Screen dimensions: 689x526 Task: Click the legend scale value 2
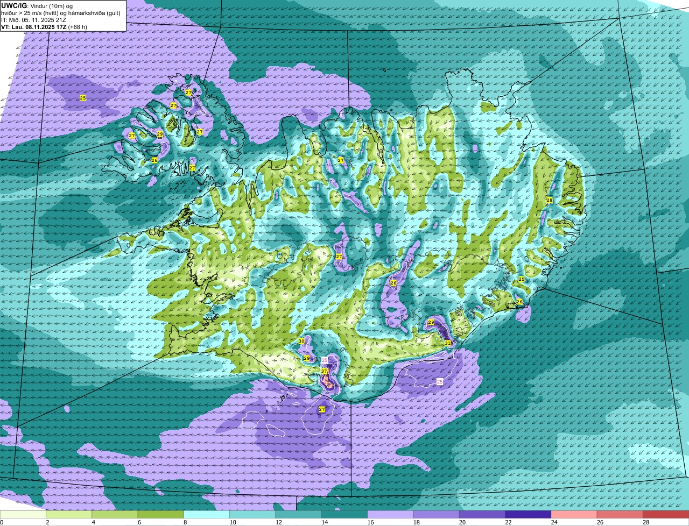(47, 522)
